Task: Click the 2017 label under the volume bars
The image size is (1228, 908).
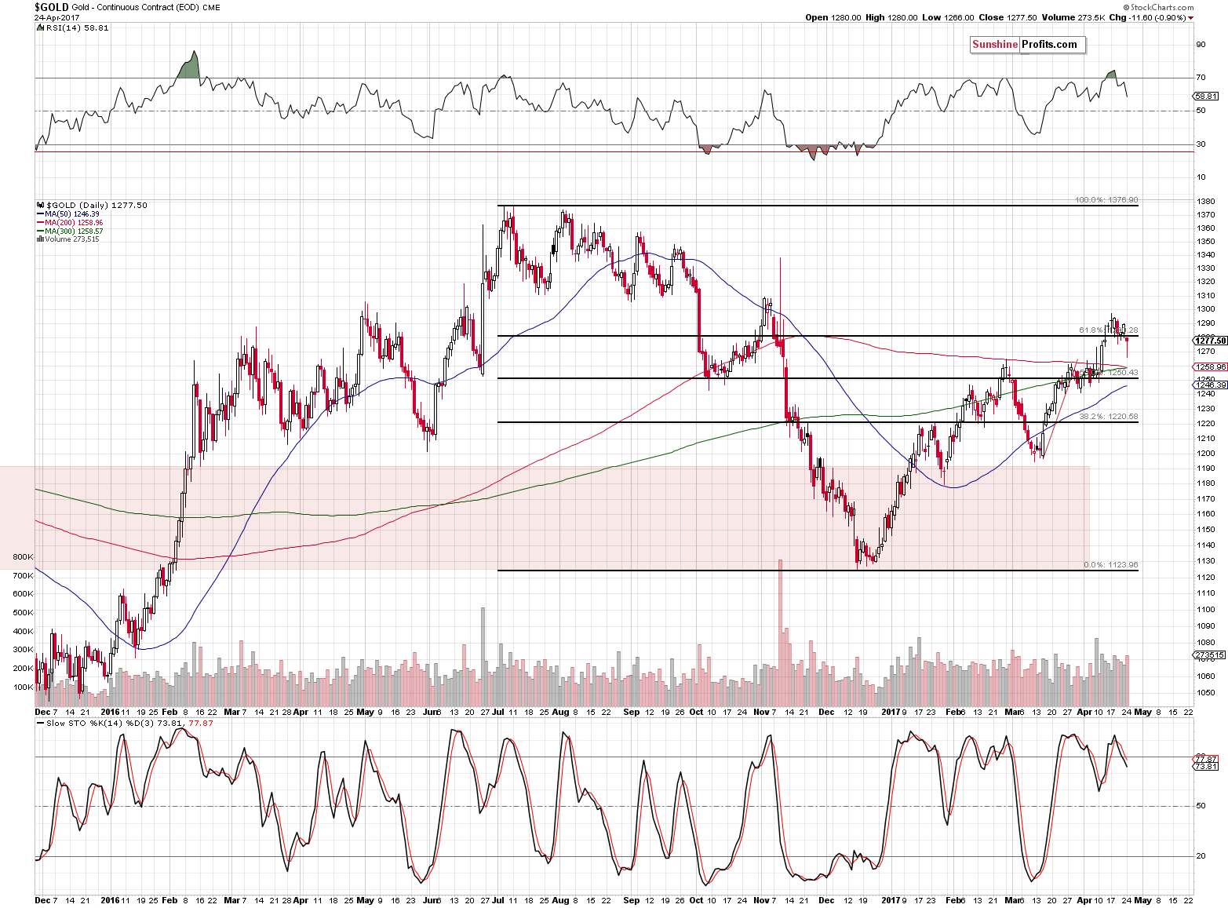Action: [x=891, y=713]
